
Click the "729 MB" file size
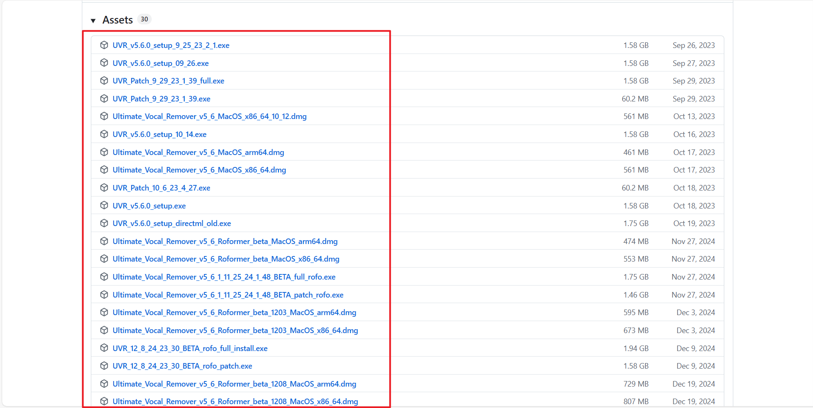(636, 384)
